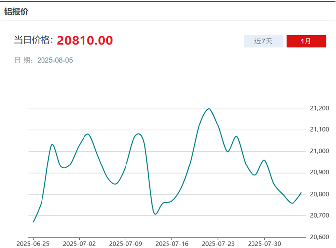Switch to the 近7天 range tab

263,41
